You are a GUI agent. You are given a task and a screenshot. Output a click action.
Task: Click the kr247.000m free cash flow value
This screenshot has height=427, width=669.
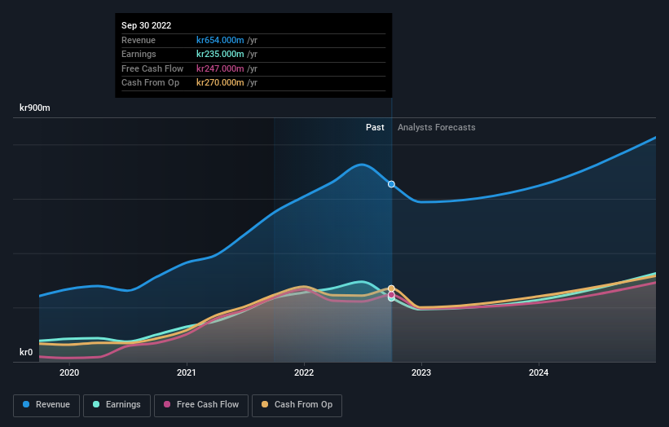(x=220, y=68)
